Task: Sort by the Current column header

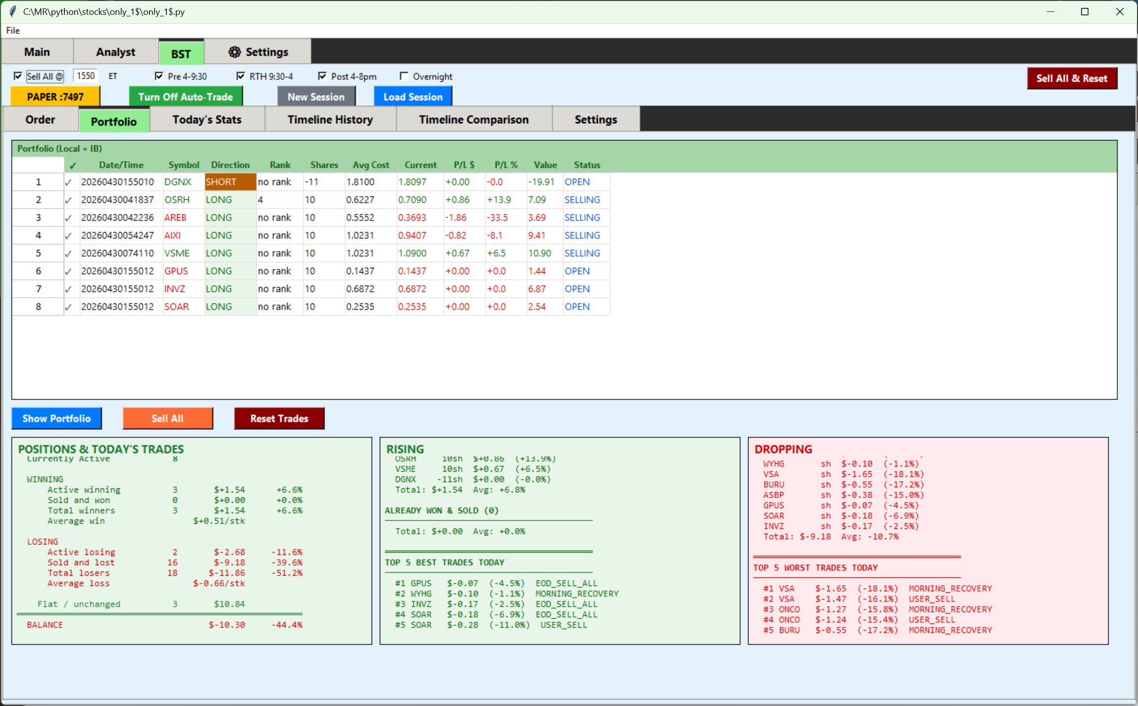Action: (420, 165)
